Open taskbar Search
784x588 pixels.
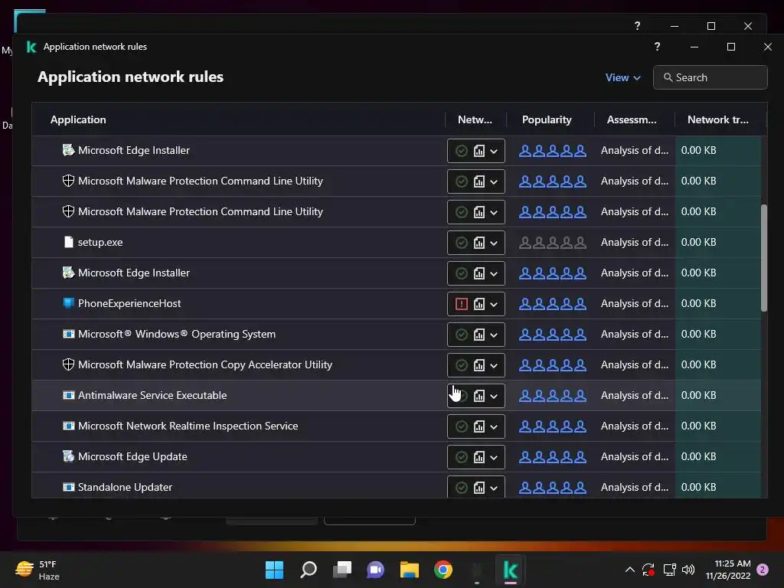(308, 570)
